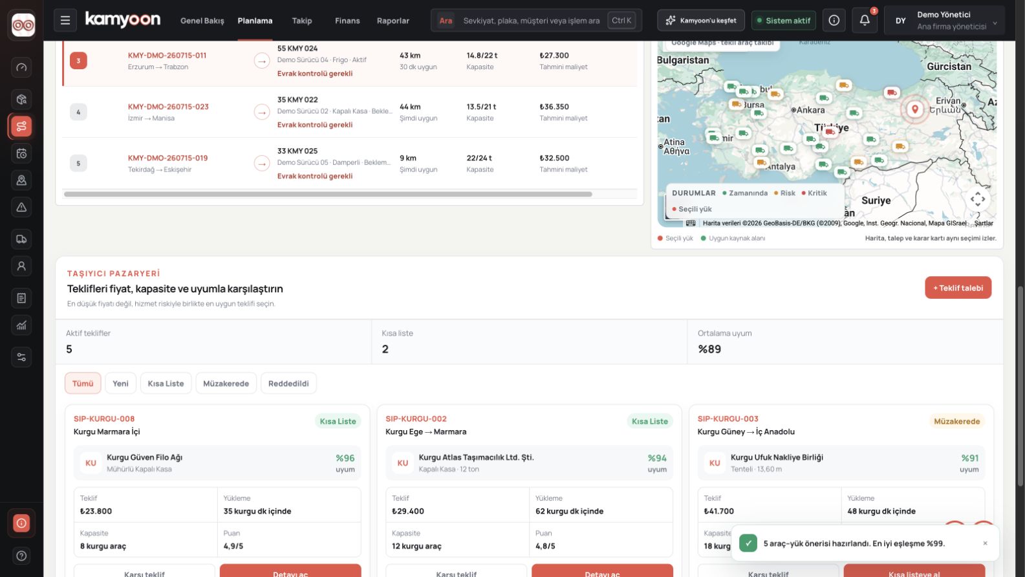Switch to the Takip tab
This screenshot has height=577, width=1025.
(302, 21)
